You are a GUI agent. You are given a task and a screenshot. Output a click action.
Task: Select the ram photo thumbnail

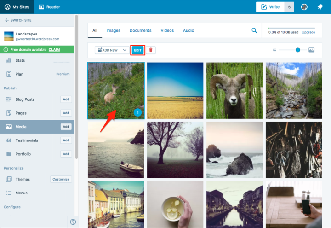coord(234,90)
